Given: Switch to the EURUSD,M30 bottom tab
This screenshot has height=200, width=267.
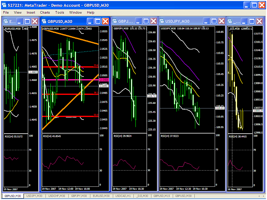Looking at the screenshot, I should [101, 196].
